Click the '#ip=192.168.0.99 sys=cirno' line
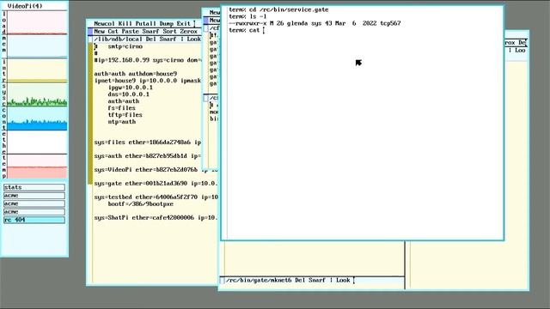This screenshot has height=309, width=550. click(x=148, y=60)
